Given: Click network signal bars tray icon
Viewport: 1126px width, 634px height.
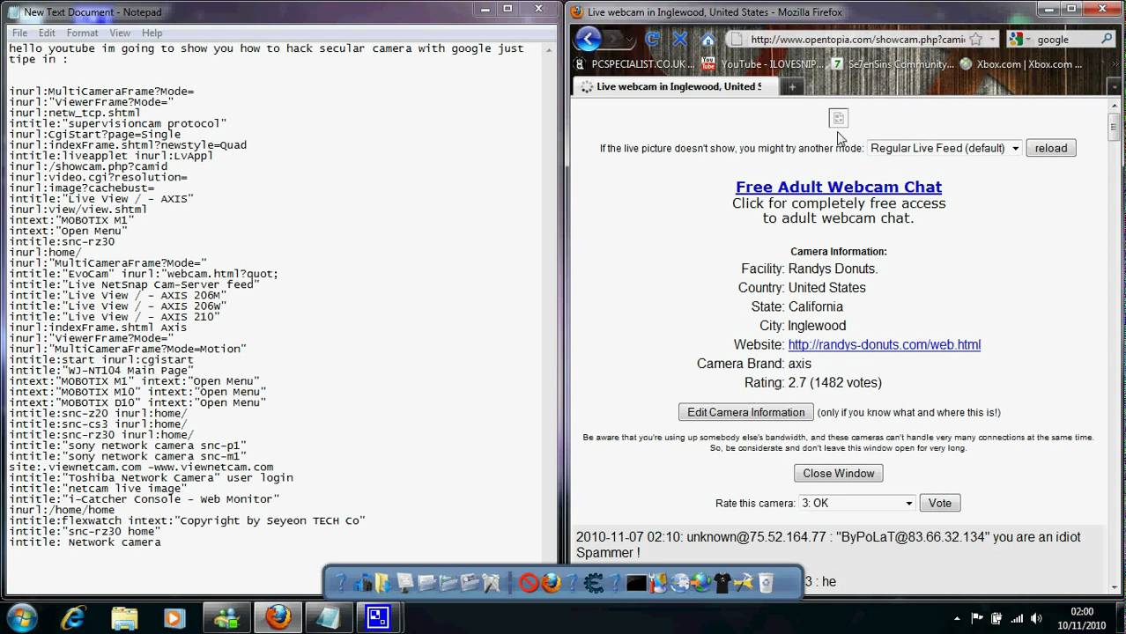Looking at the screenshot, I should (x=1019, y=618).
